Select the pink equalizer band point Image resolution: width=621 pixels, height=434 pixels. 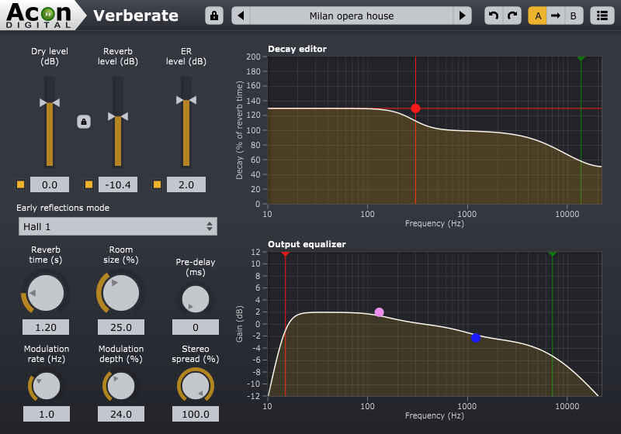pos(379,312)
